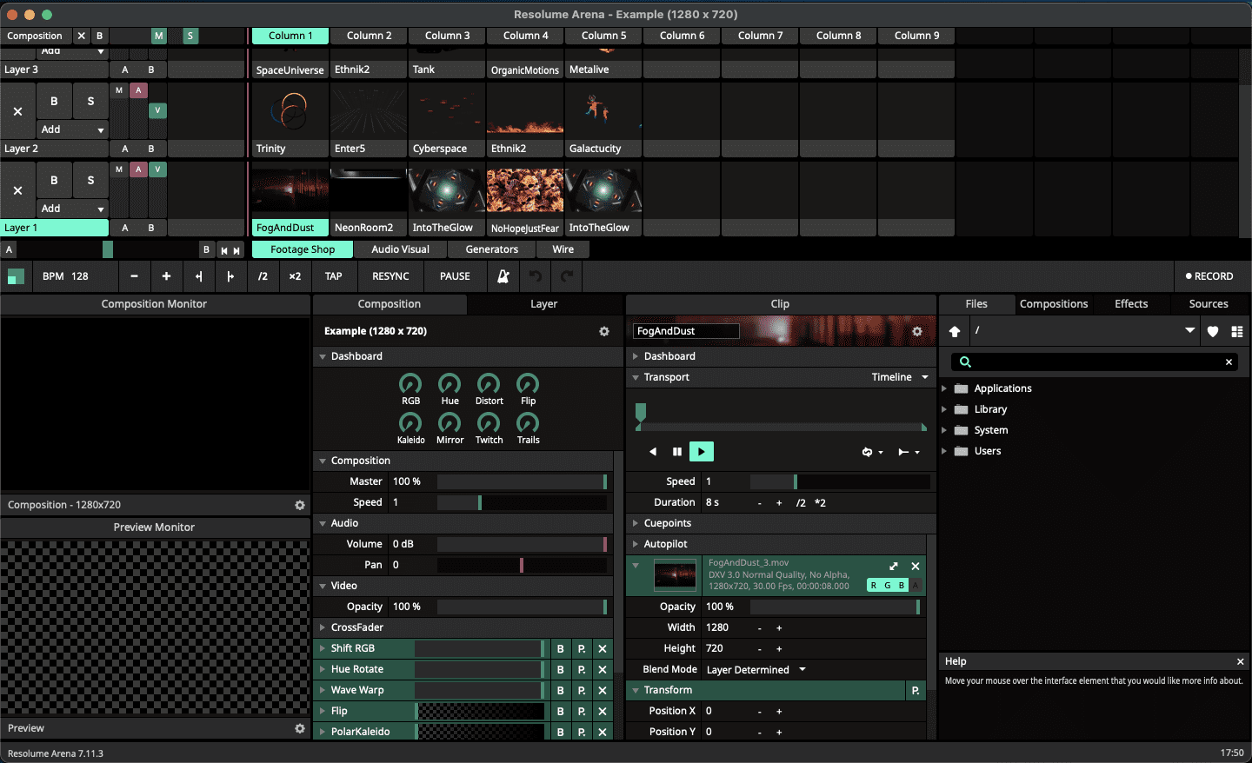Switch to the Audio Visual deck
Image resolution: width=1252 pixels, height=763 pixels.
(400, 249)
